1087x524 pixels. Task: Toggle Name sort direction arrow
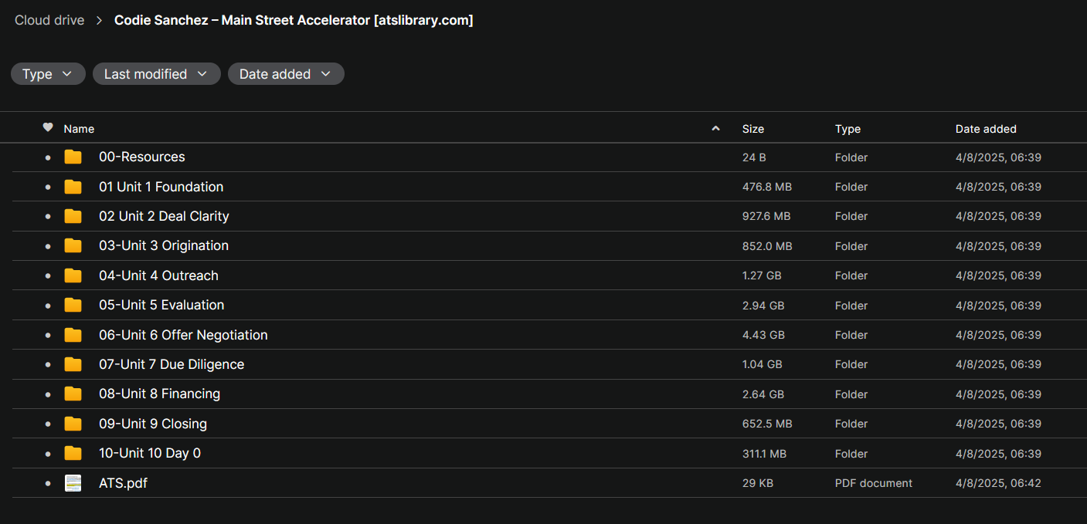715,128
